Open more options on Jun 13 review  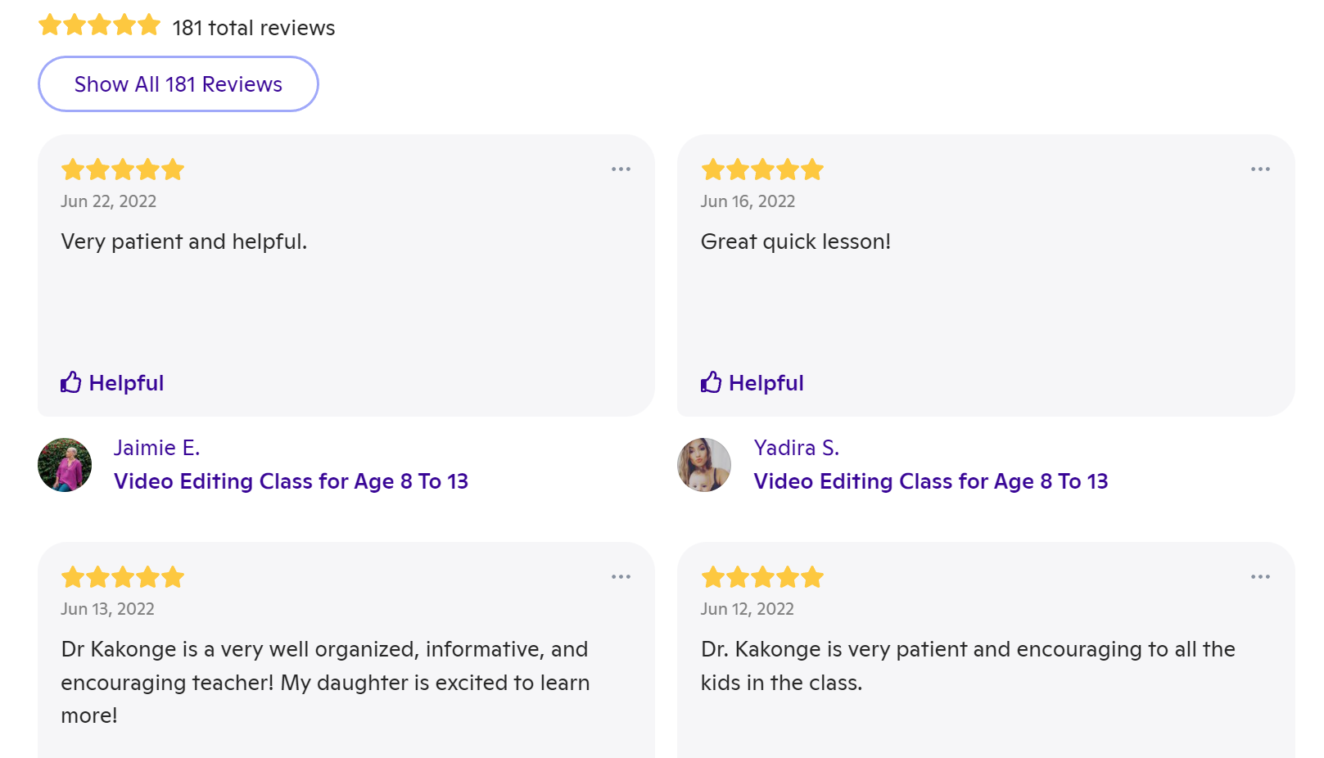click(621, 577)
